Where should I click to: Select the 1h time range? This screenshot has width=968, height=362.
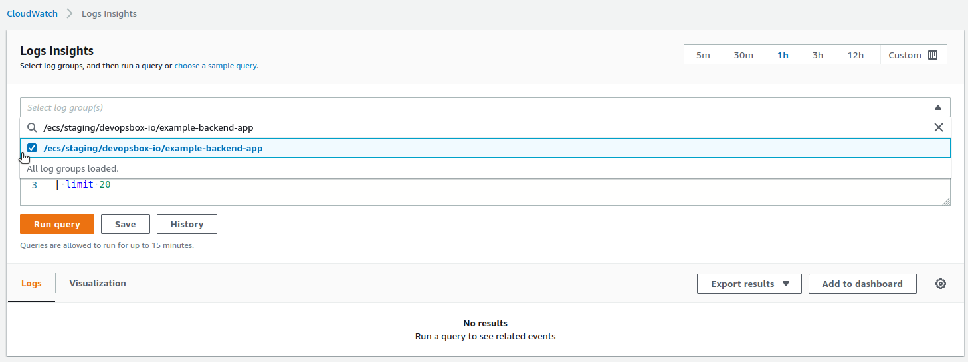(783, 55)
